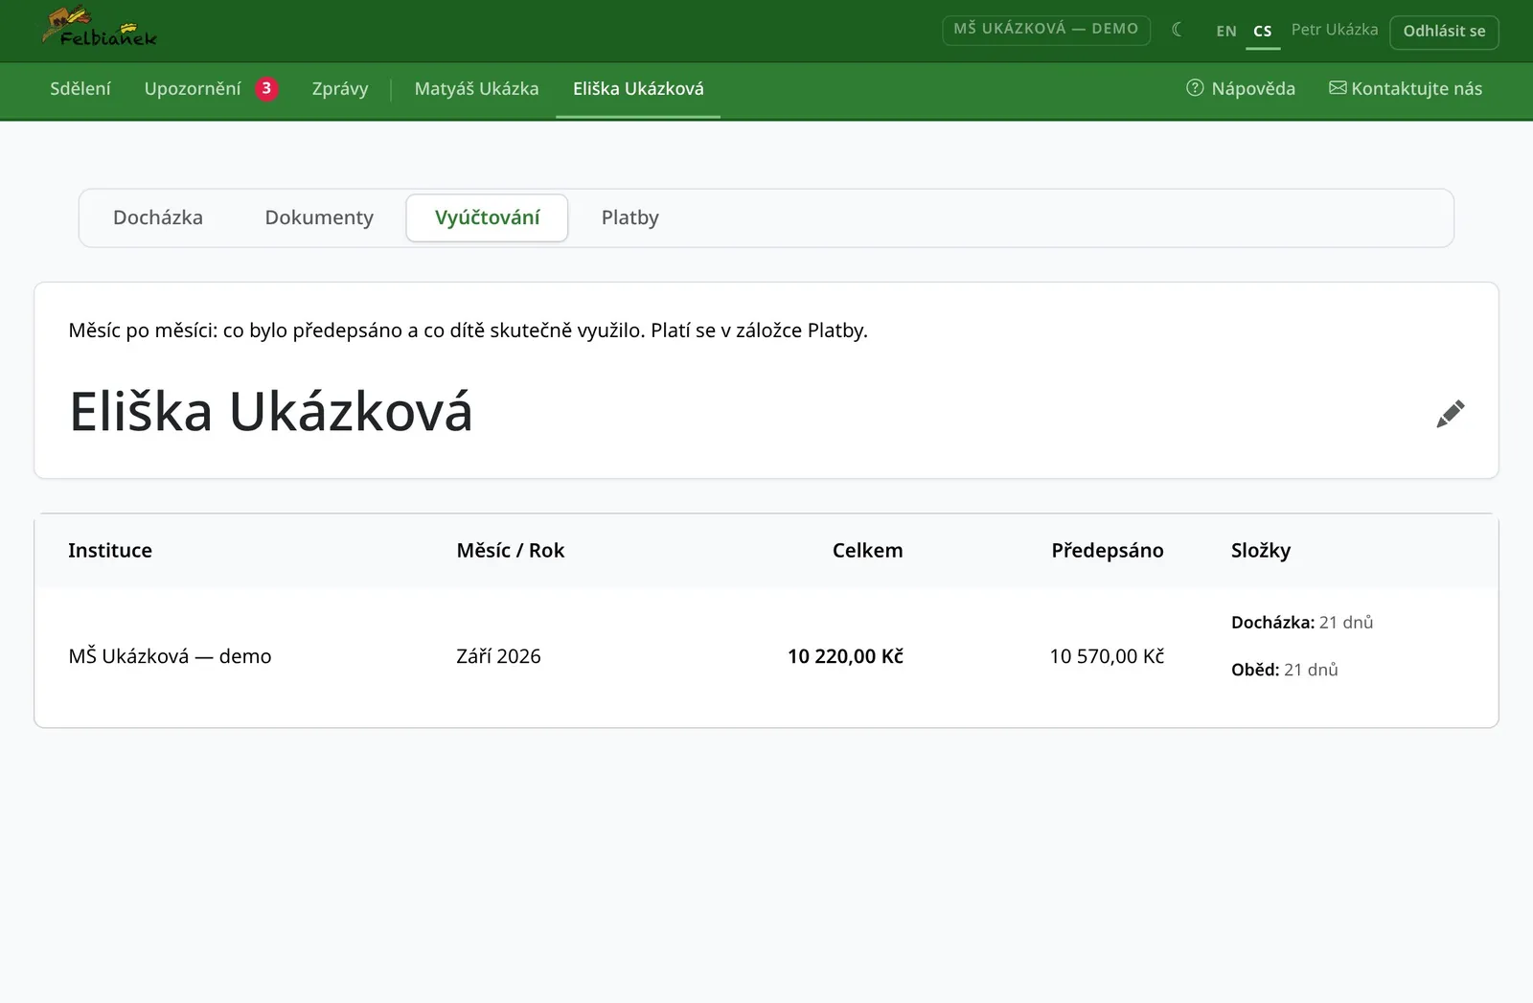Open the Docházka tab

158,217
